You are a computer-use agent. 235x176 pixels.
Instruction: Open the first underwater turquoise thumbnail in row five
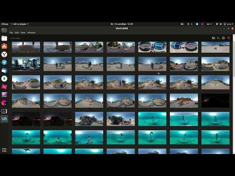(x=152, y=119)
